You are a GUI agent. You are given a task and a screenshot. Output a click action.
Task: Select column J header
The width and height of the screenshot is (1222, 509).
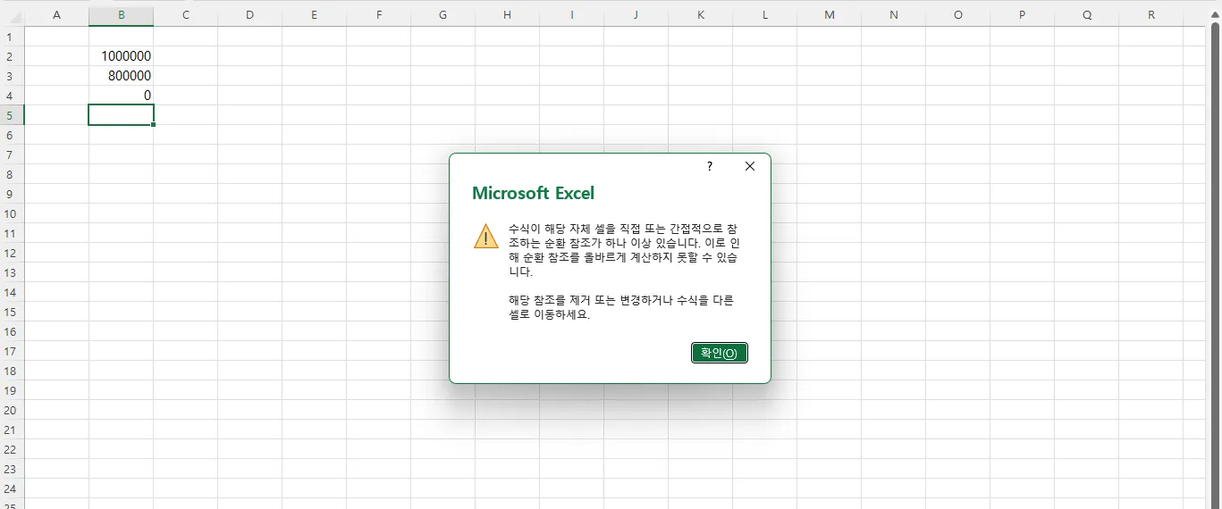click(636, 15)
